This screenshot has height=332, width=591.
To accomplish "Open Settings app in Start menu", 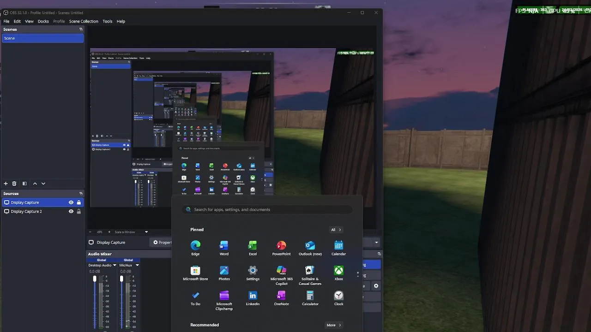I will (253, 273).
